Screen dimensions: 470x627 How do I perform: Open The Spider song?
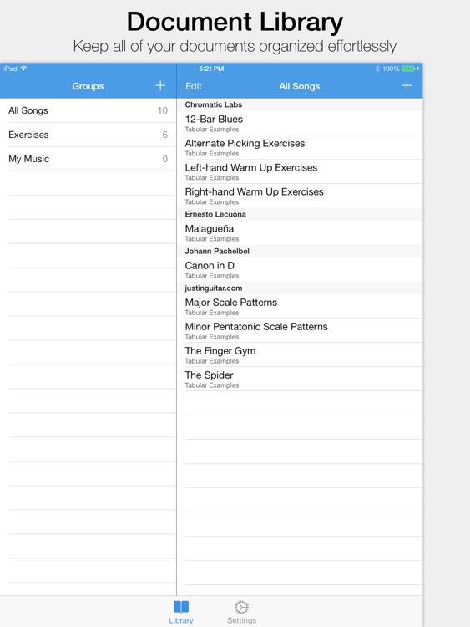(300, 379)
